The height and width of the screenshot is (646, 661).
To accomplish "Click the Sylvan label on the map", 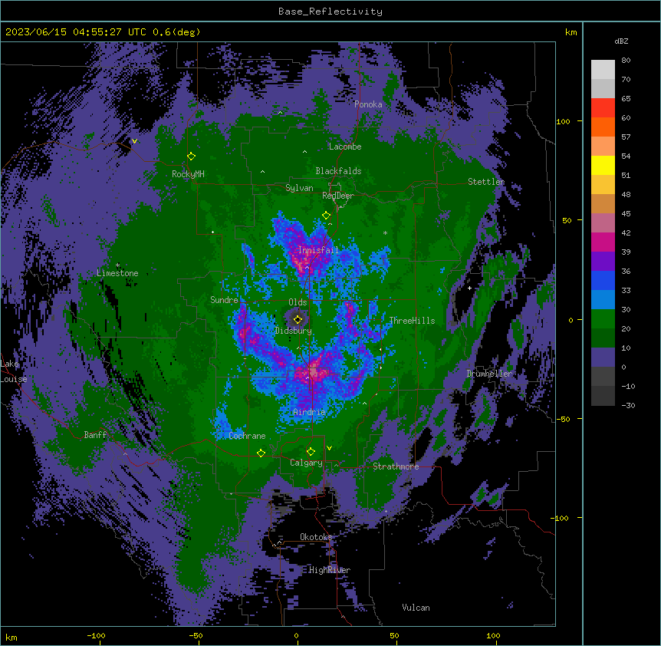I will pos(299,188).
